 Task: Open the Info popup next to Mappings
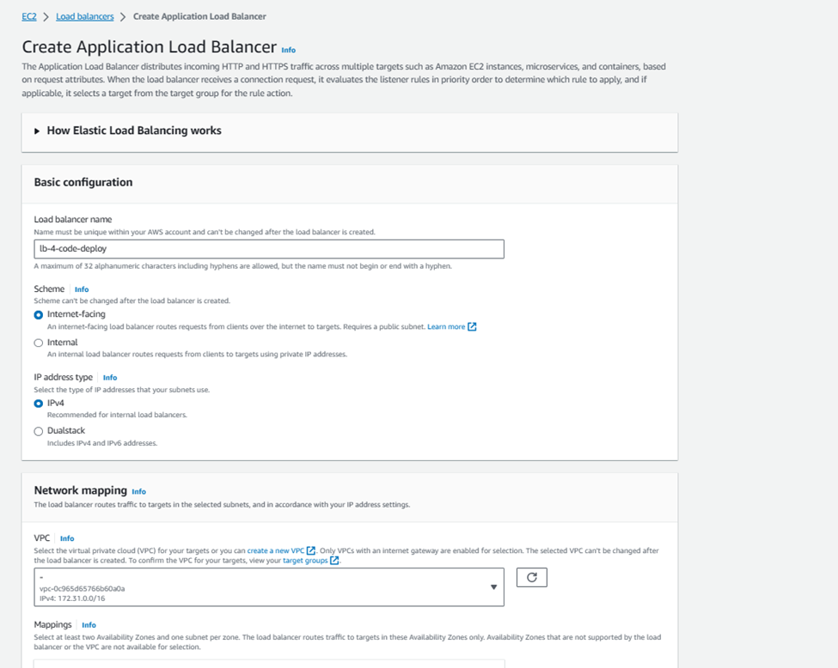click(90, 625)
